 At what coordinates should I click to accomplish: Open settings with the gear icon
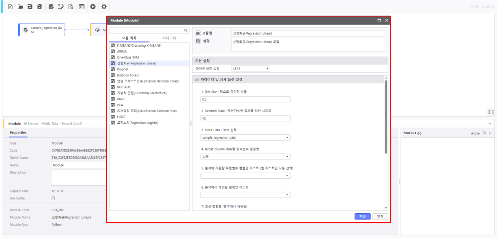click(104, 7)
